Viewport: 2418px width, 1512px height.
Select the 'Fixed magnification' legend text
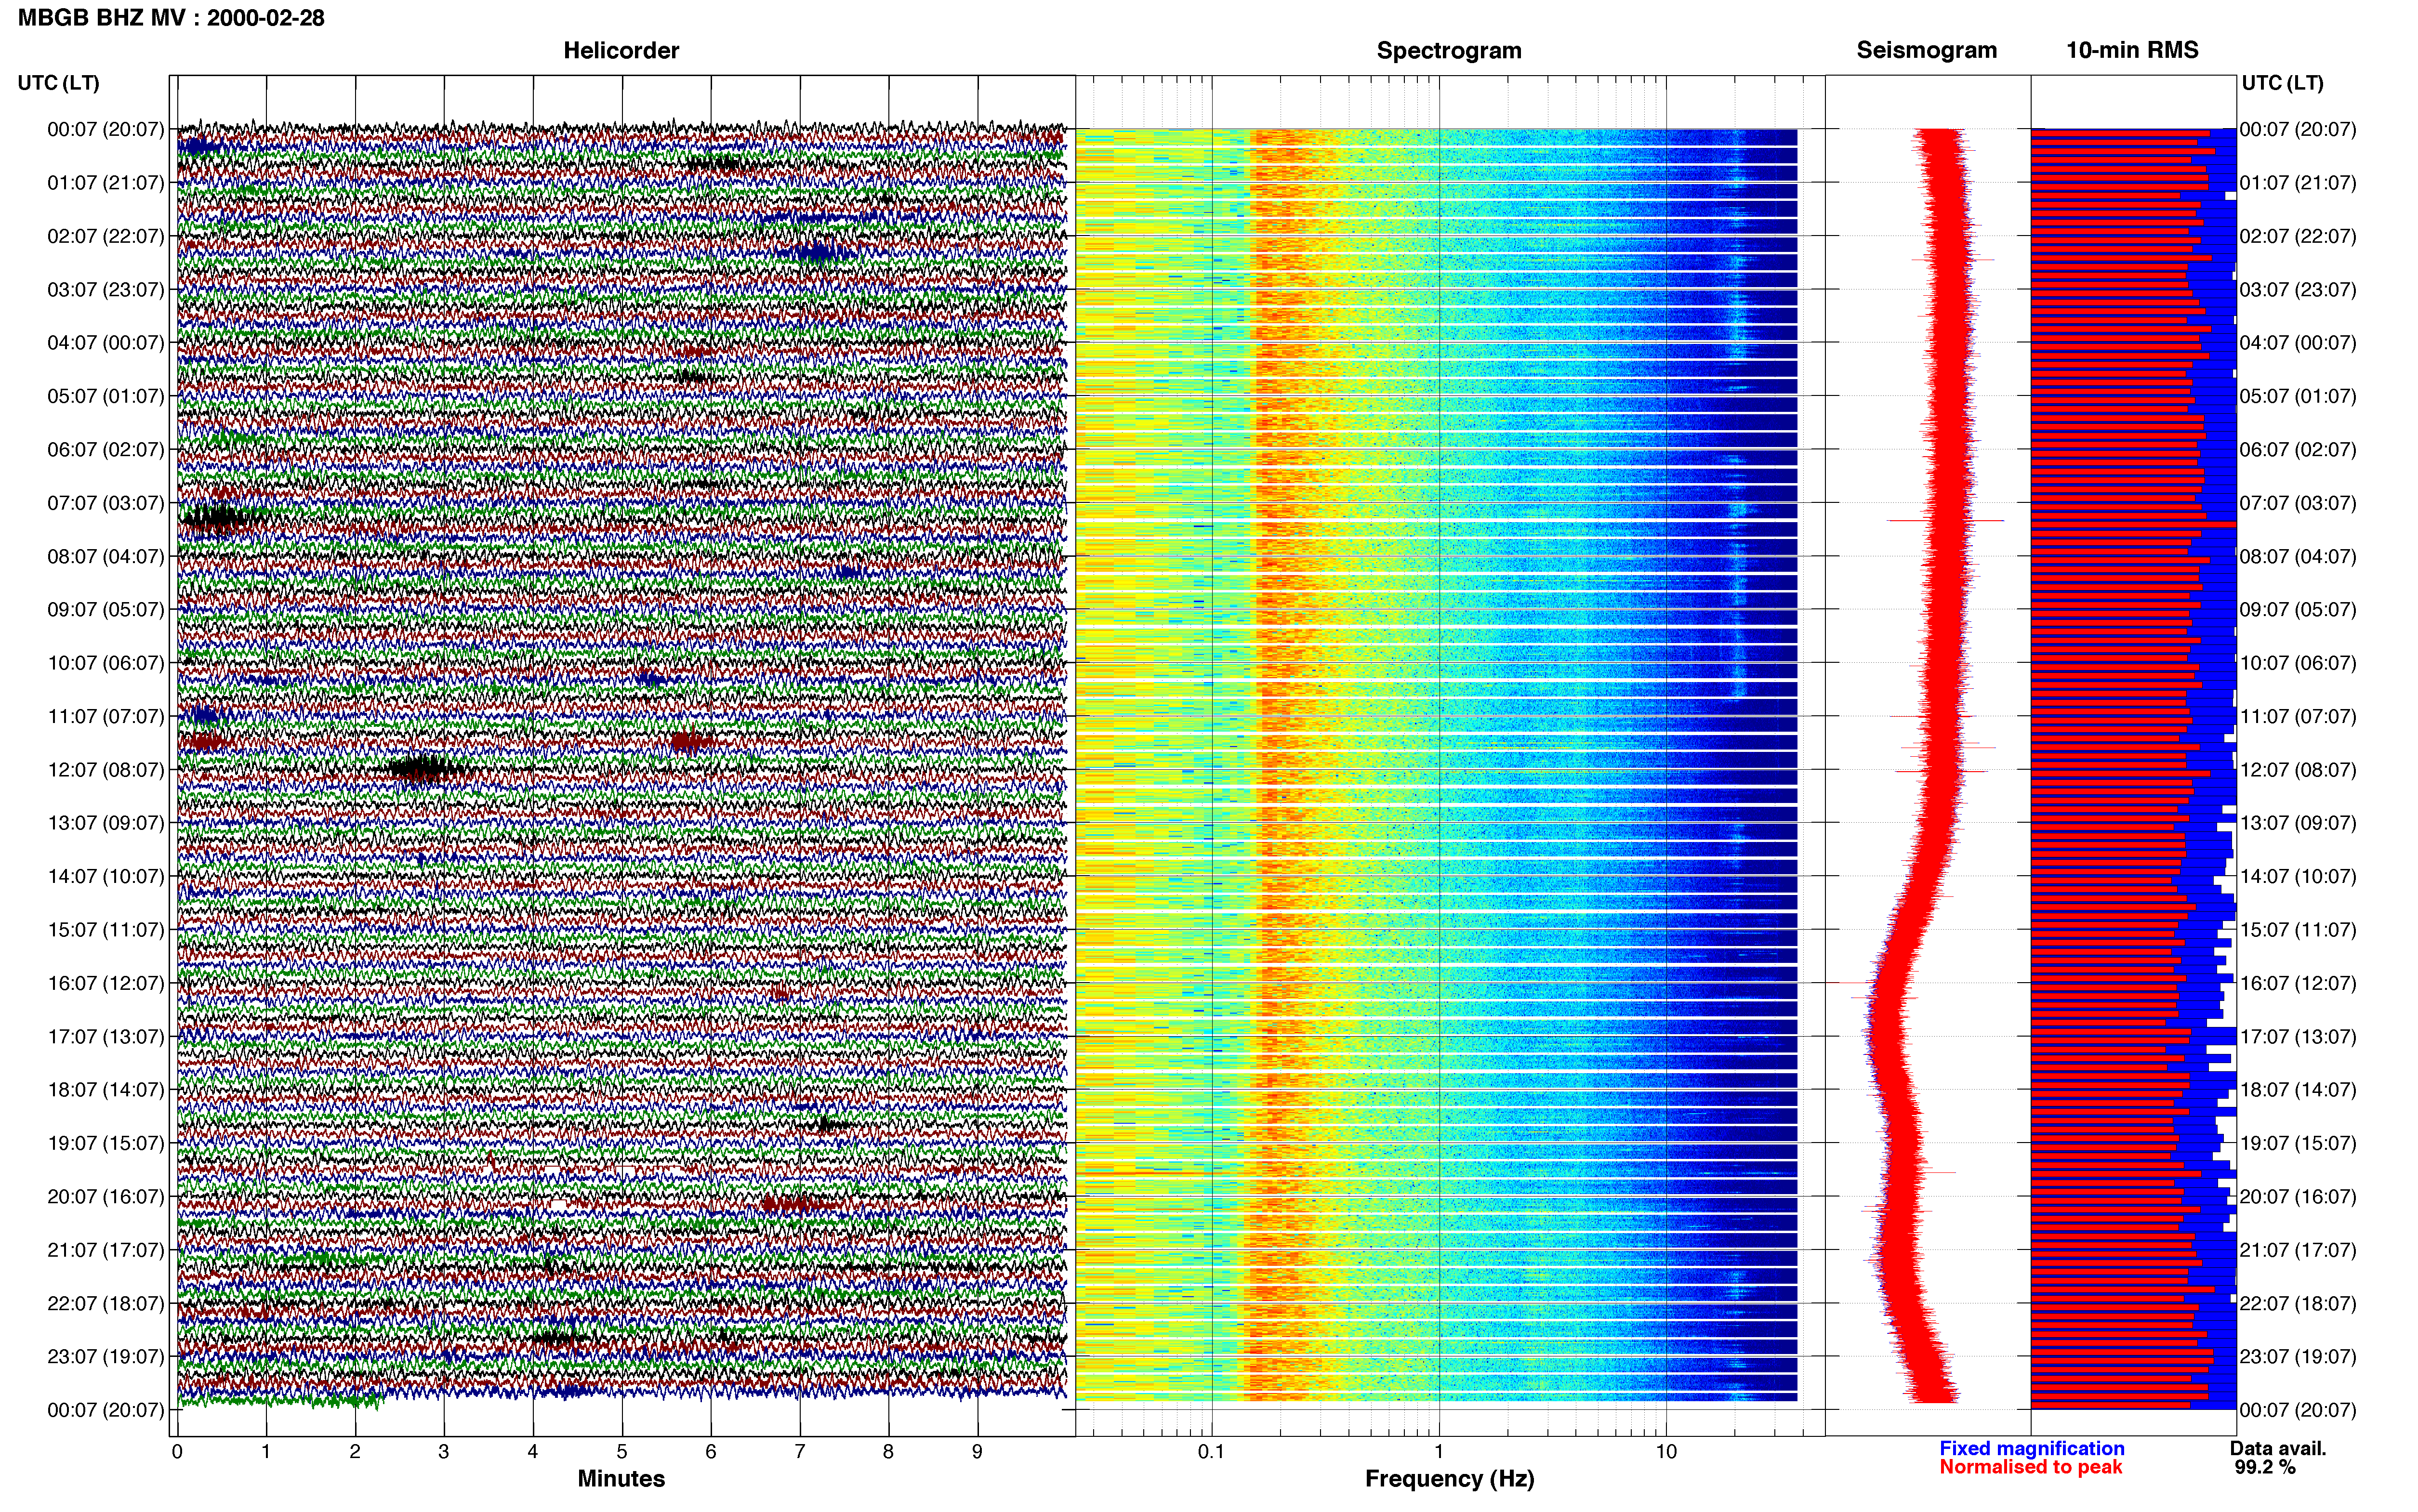coord(2031,1448)
